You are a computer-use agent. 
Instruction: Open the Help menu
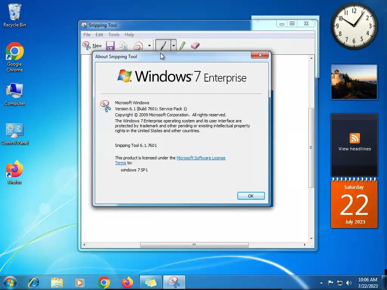(x=129, y=35)
